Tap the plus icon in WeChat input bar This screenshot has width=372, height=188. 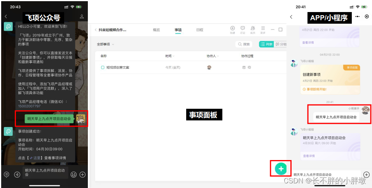[82, 175]
